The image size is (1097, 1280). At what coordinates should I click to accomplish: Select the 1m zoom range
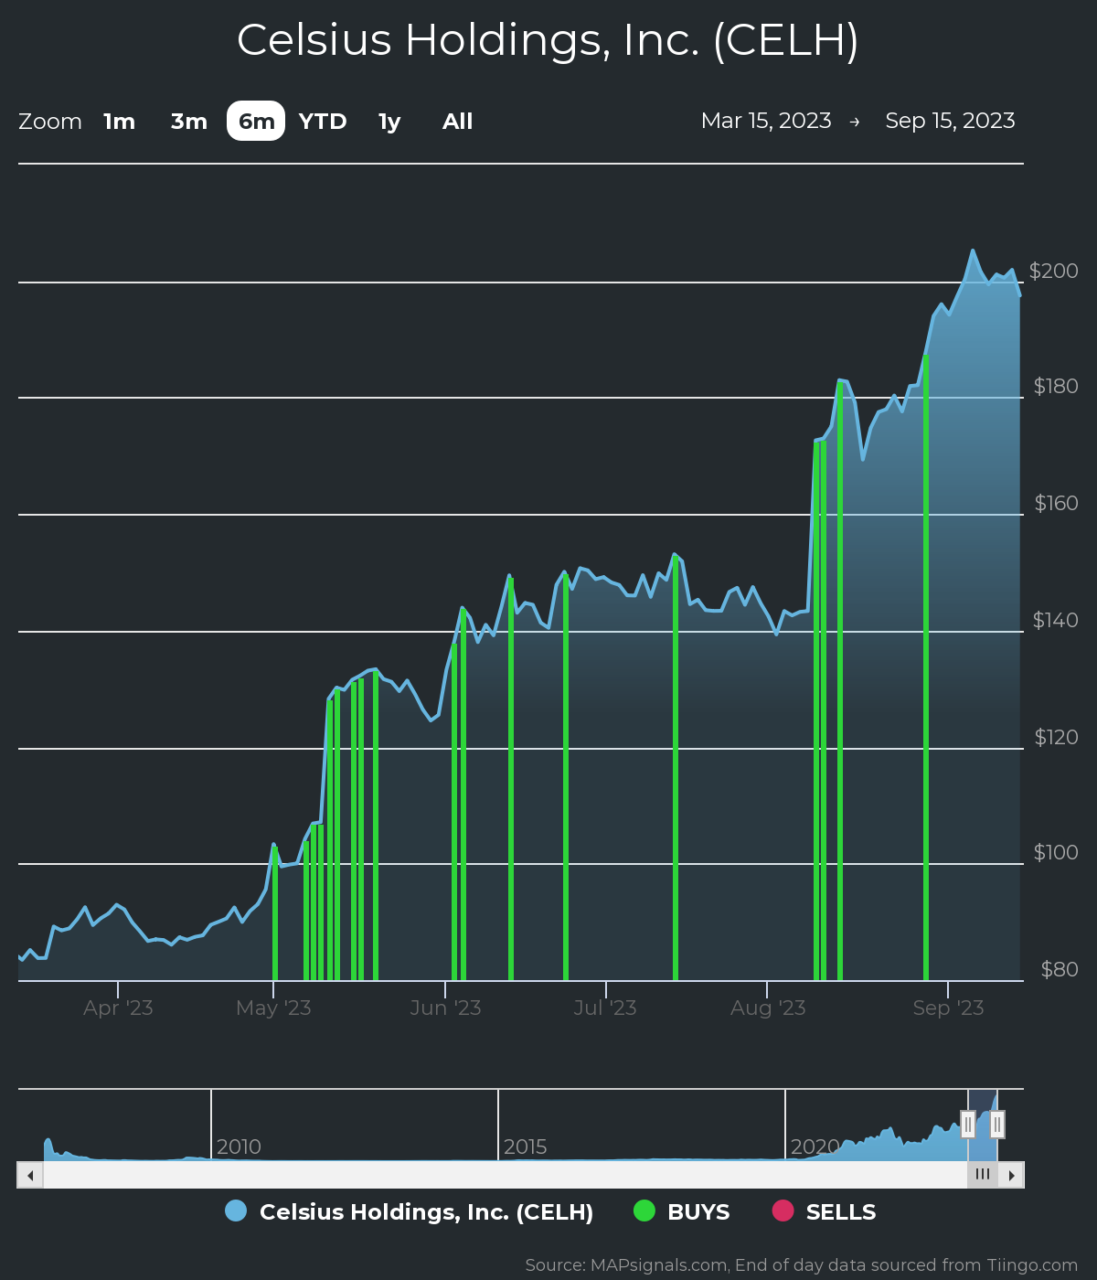(119, 122)
